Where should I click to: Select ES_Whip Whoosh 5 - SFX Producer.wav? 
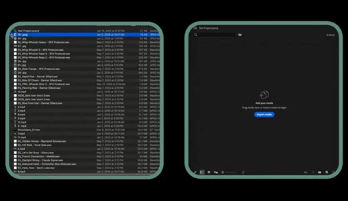[41, 50]
